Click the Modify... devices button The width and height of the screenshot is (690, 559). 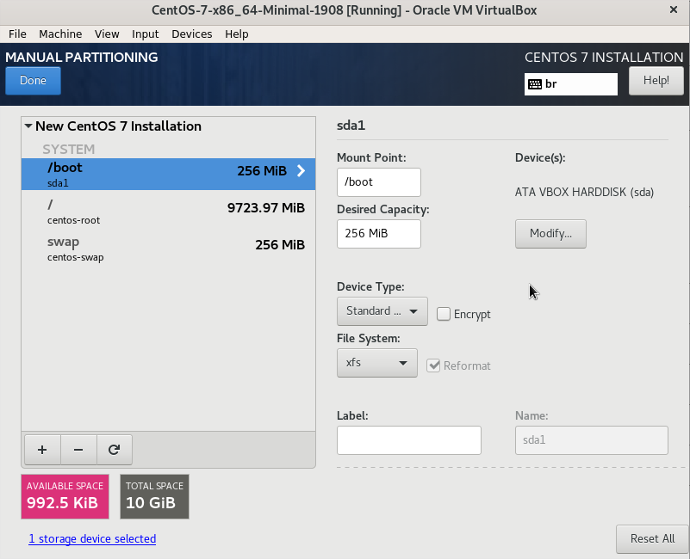(x=550, y=234)
